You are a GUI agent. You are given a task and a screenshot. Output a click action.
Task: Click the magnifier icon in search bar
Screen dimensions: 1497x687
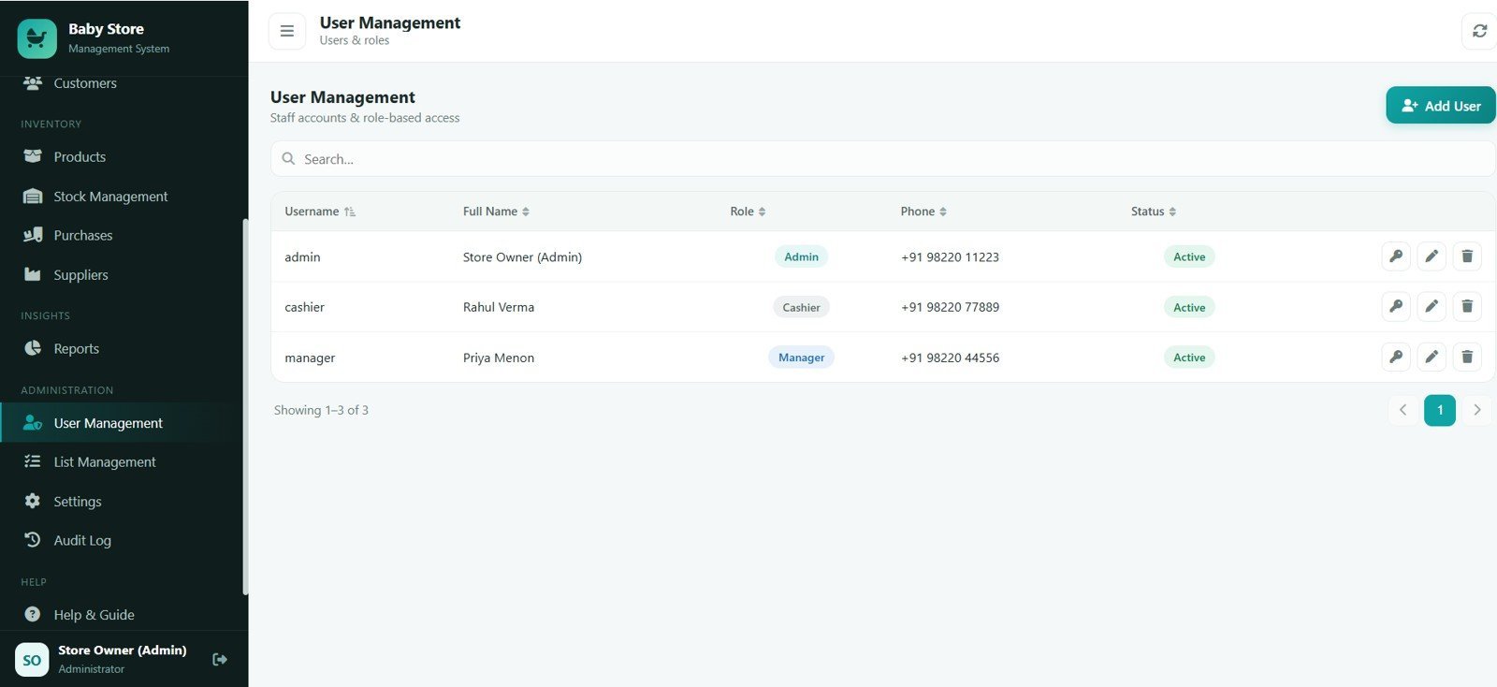288,159
